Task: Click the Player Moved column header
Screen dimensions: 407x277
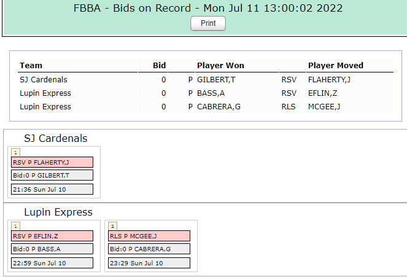Action: 335,66
